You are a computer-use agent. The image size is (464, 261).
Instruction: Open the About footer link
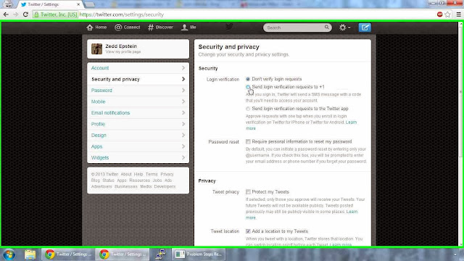coord(126,174)
